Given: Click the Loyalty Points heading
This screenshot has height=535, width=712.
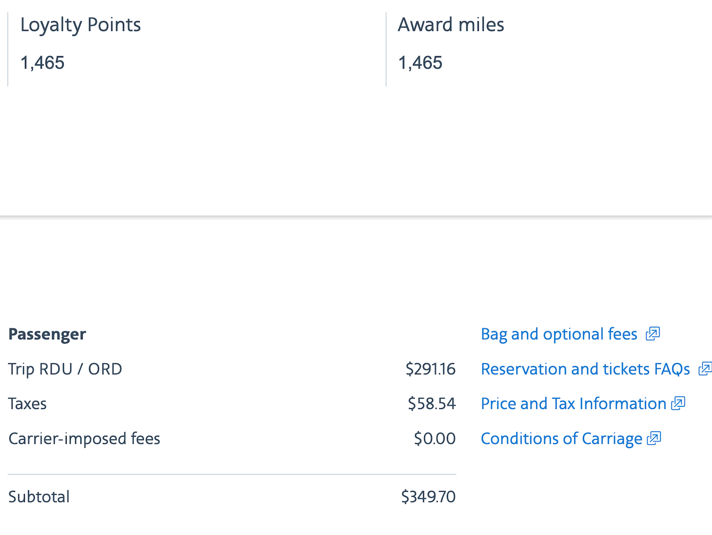Looking at the screenshot, I should [x=81, y=25].
